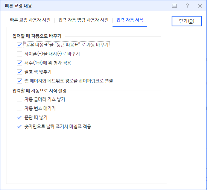Enable 자동 번호 매기기 checkbox
Screen dimensions: 207x190
pyautogui.click(x=20, y=108)
